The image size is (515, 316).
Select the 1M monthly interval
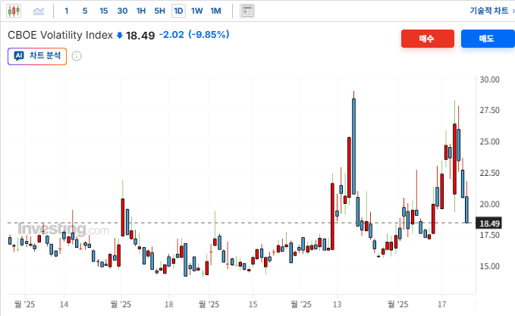(216, 11)
